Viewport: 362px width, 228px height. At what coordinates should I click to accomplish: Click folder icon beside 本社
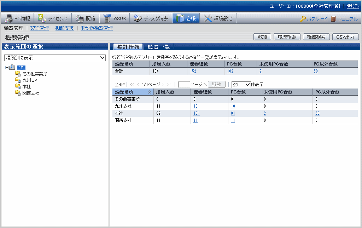coord(18,86)
